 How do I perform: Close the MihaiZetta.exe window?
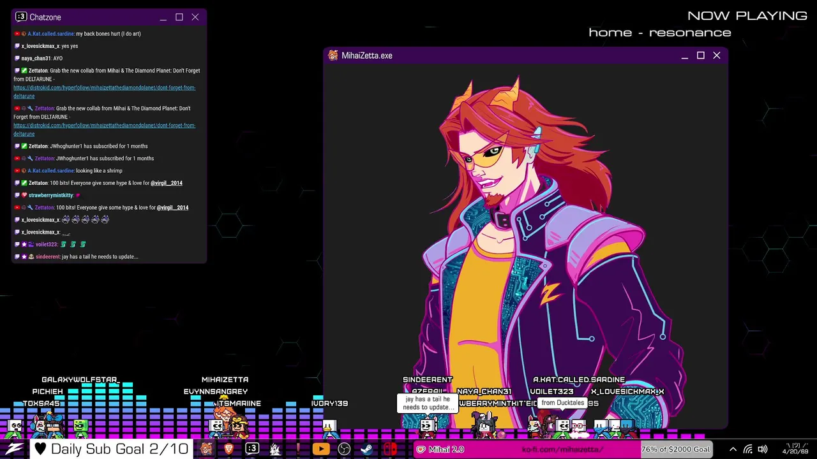pos(717,55)
